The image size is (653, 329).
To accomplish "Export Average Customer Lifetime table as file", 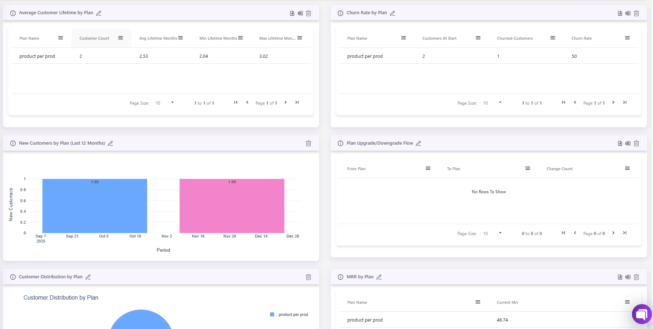I will tap(292, 13).
